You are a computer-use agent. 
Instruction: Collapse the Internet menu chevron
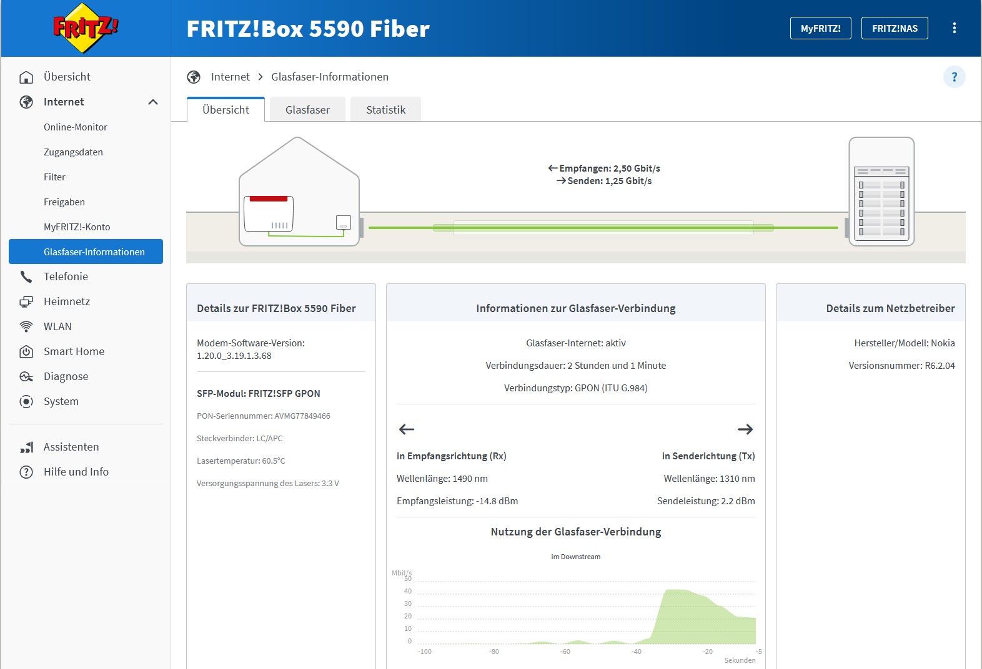(x=153, y=102)
